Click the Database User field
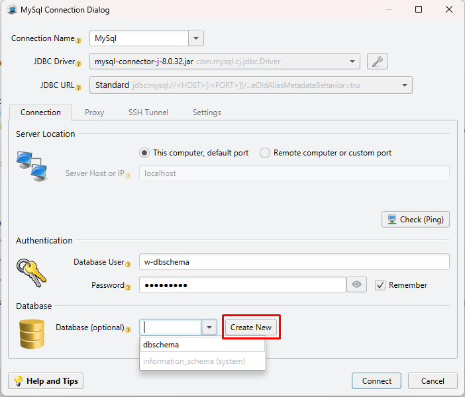The width and height of the screenshot is (465, 397). point(294,262)
